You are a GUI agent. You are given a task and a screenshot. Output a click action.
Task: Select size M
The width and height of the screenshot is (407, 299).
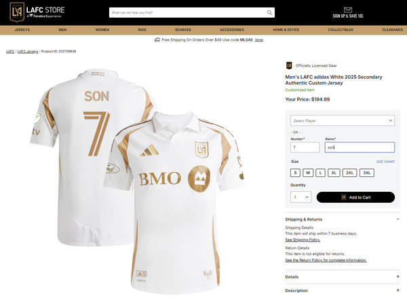pos(307,173)
